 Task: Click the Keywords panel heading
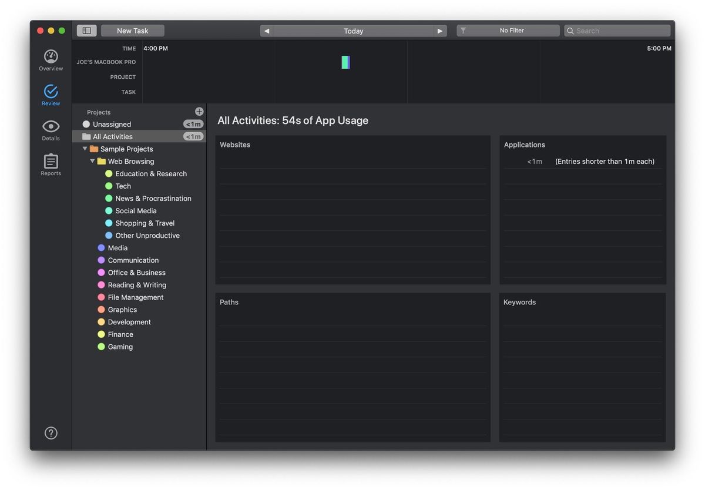tap(520, 302)
